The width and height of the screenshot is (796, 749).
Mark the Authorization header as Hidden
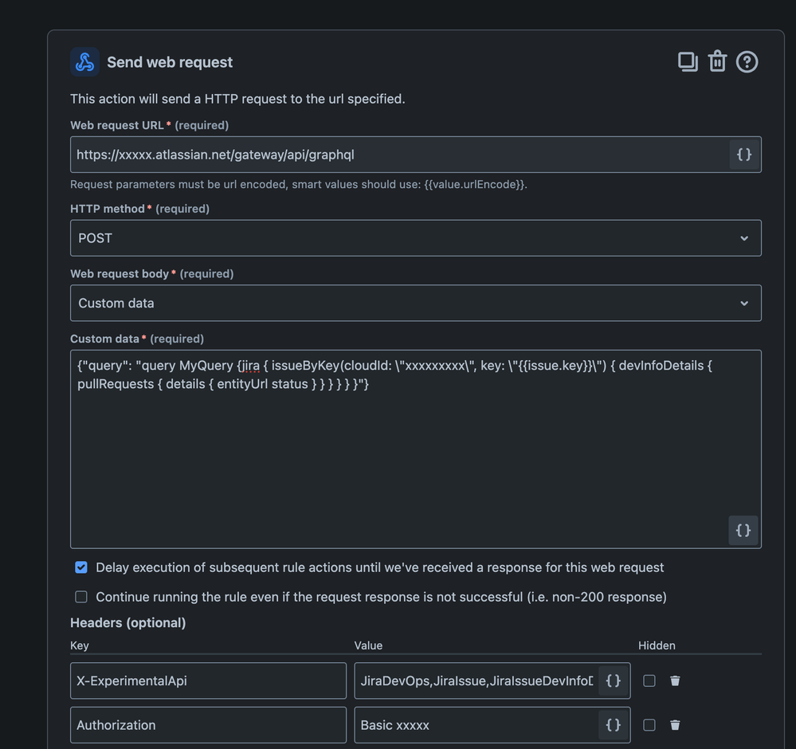[649, 724]
